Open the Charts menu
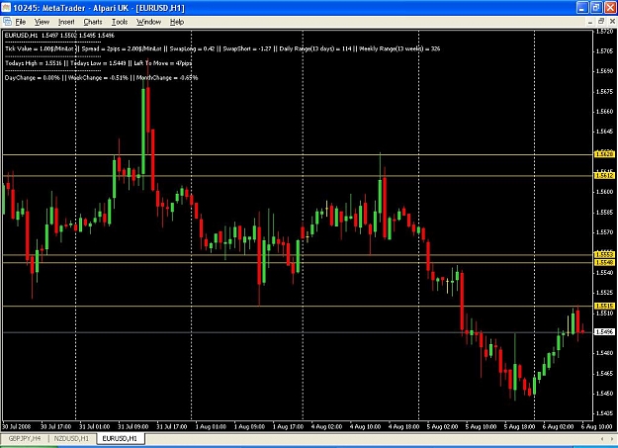This screenshot has width=618, height=448. click(x=93, y=22)
